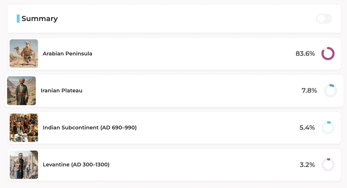
Task: Select Levantine (AD 300–1300) label
Action: pyautogui.click(x=76, y=165)
